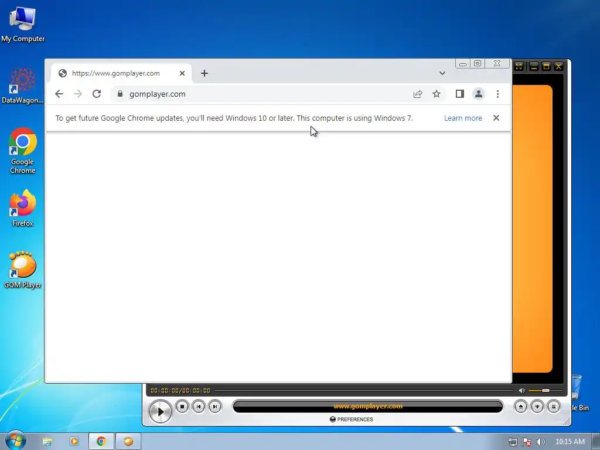Open the Chrome three-dot menu
Screen dimensions: 600x450
coord(497,94)
